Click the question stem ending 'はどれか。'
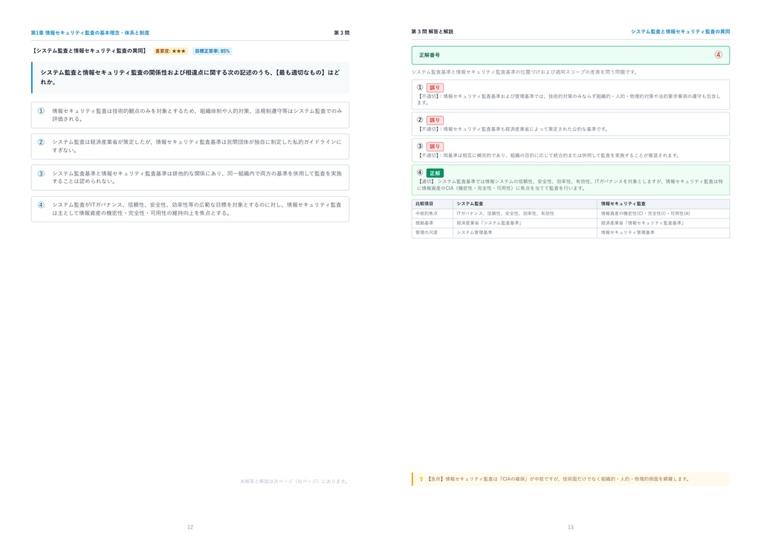761x538 pixels. tap(190, 77)
